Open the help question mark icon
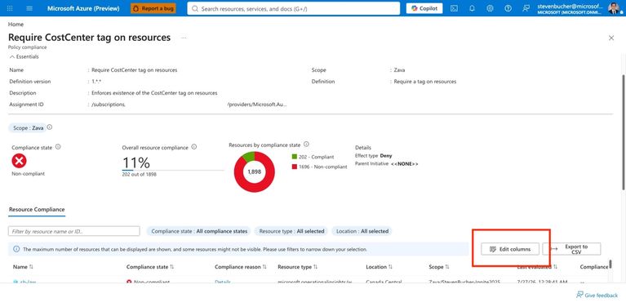The height and width of the screenshot is (307, 626). click(508, 8)
